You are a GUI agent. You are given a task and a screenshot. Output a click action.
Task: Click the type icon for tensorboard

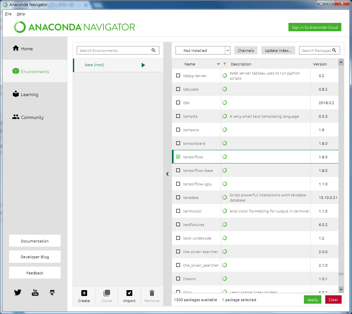pyautogui.click(x=225, y=143)
